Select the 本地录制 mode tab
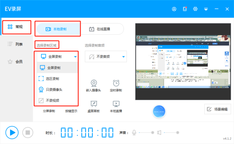The image size is (234, 144). [58, 29]
